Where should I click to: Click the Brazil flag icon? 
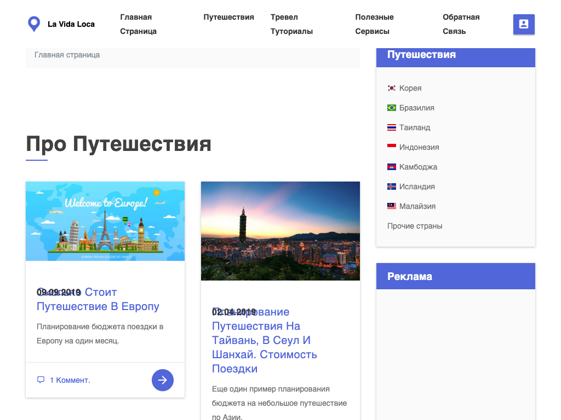[x=392, y=108]
